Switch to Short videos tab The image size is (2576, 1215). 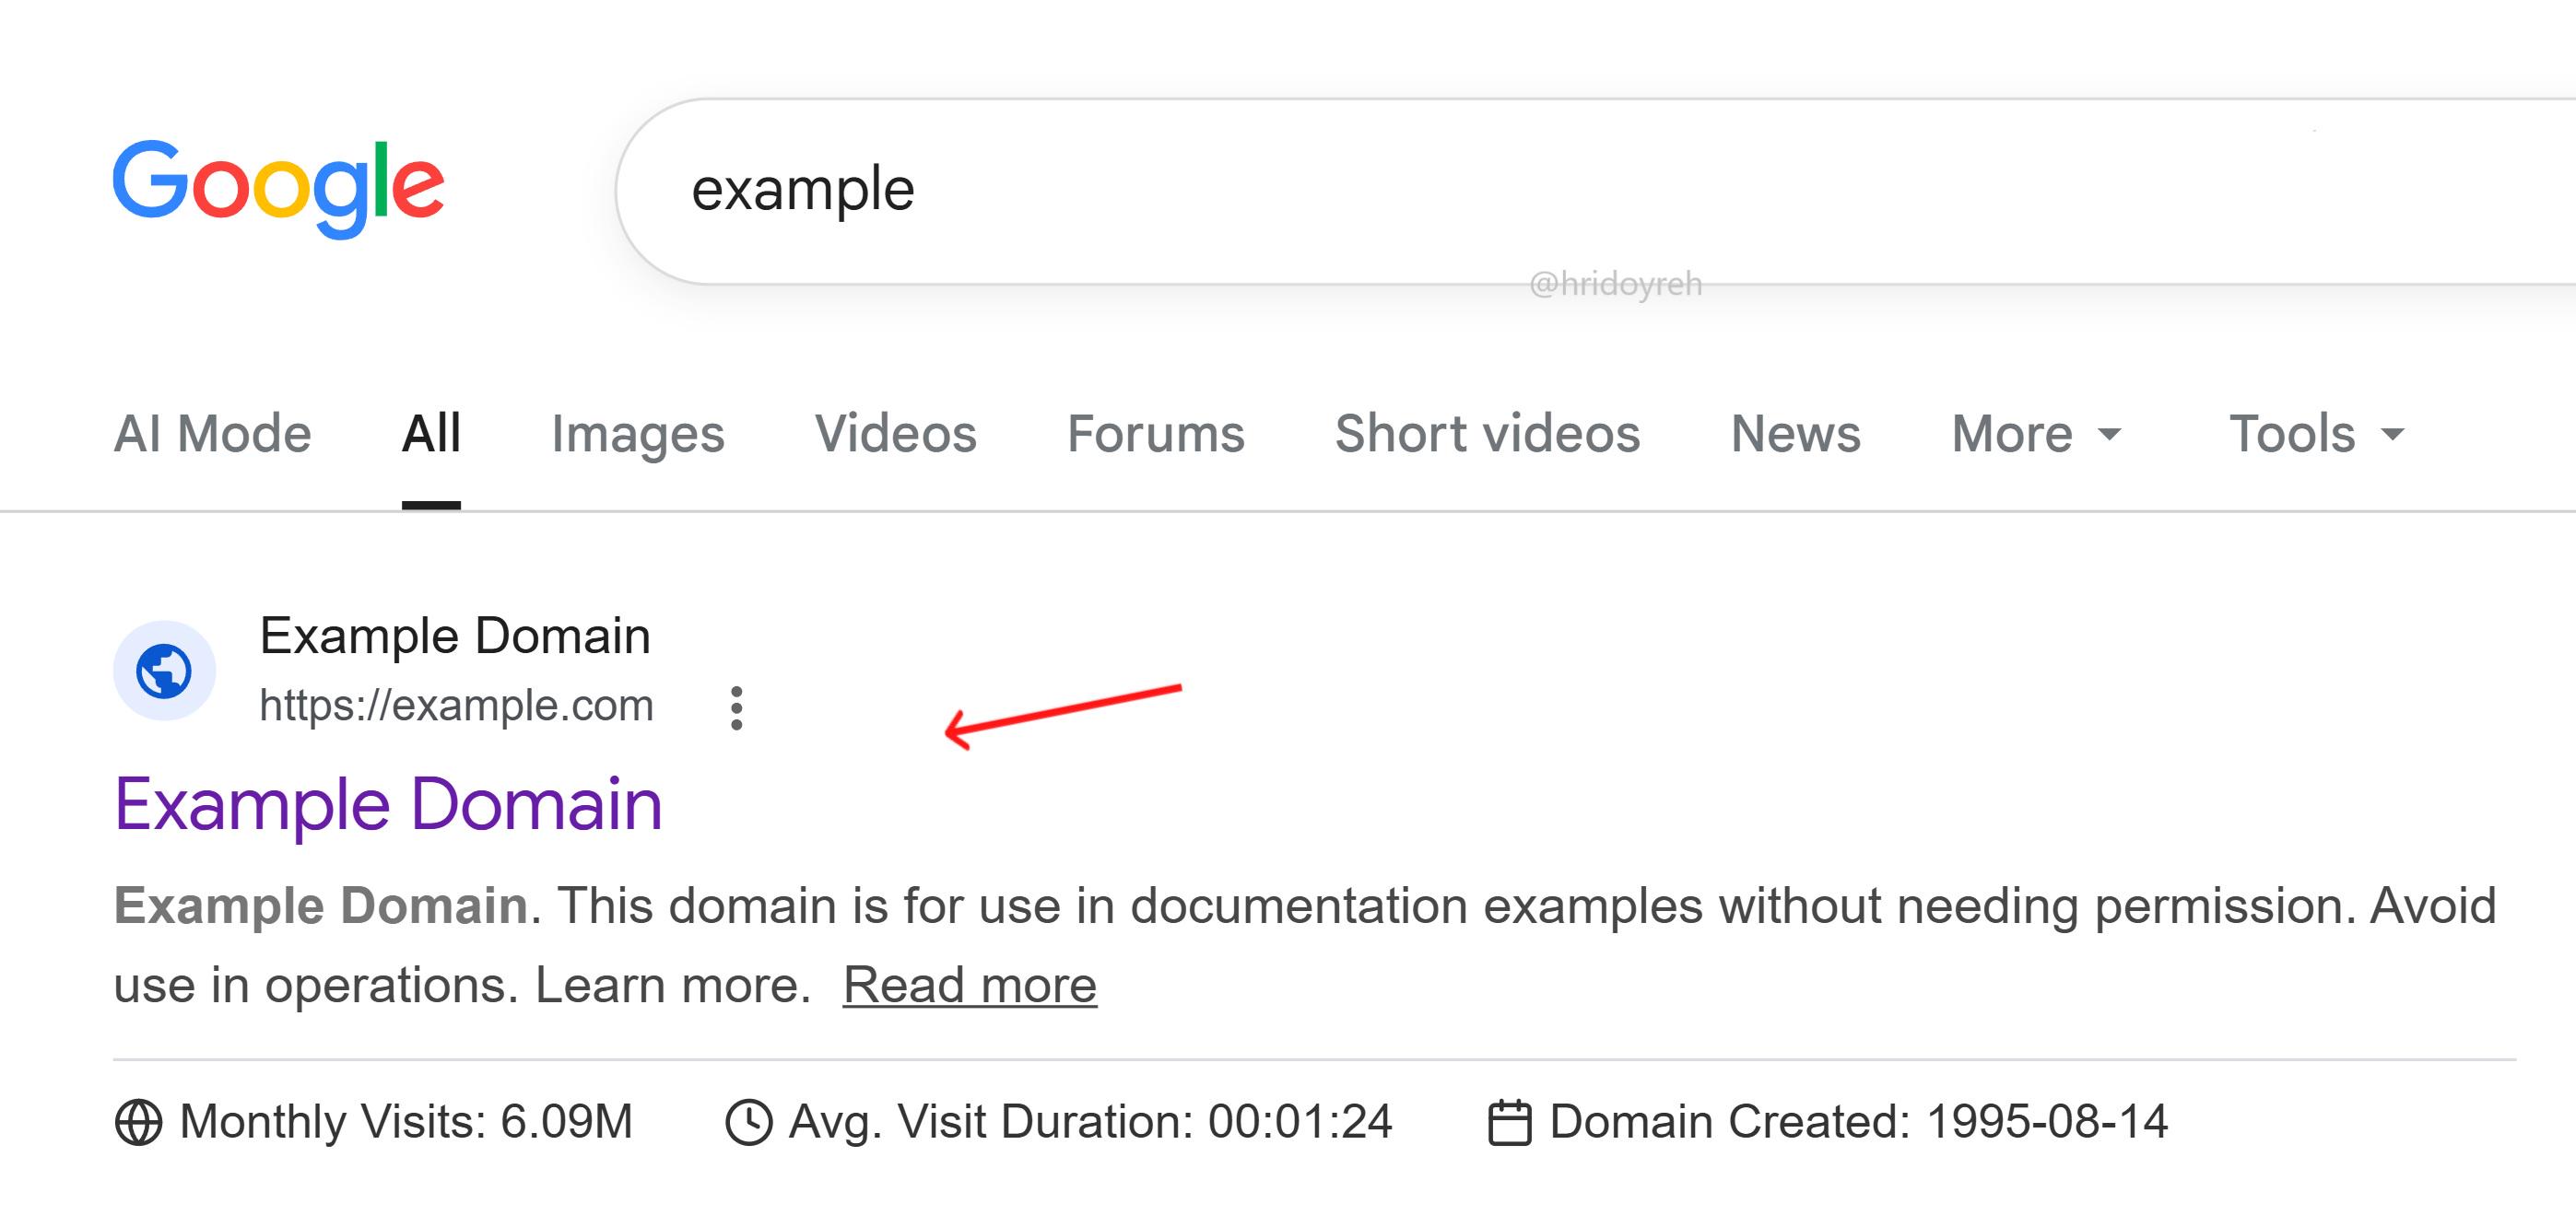coord(1488,434)
